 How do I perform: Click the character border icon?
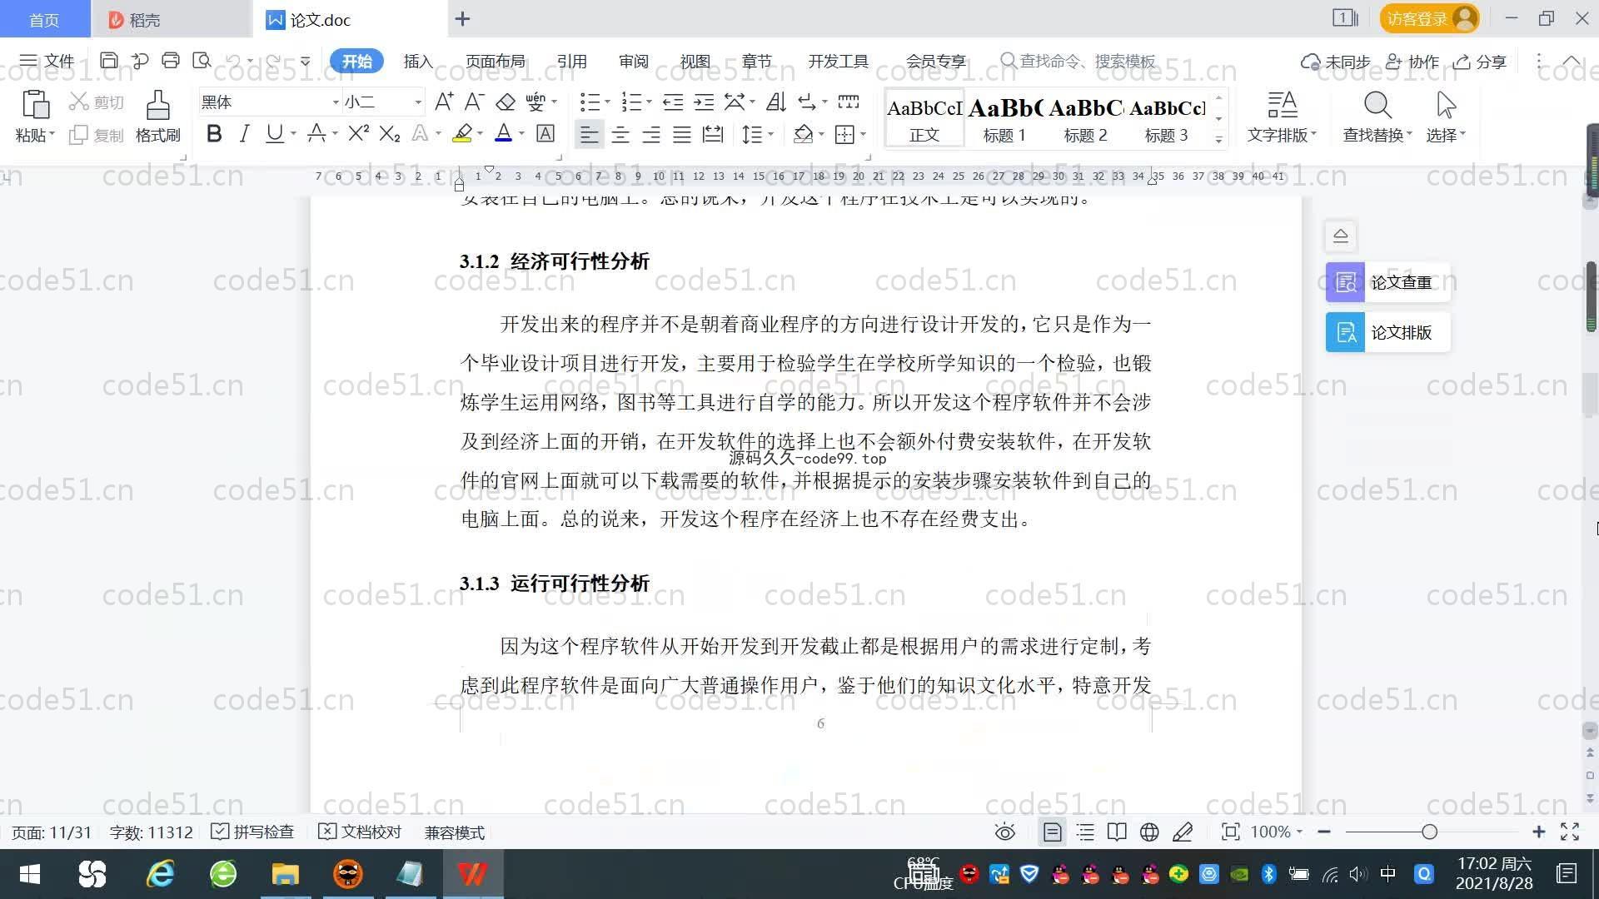[x=545, y=133]
